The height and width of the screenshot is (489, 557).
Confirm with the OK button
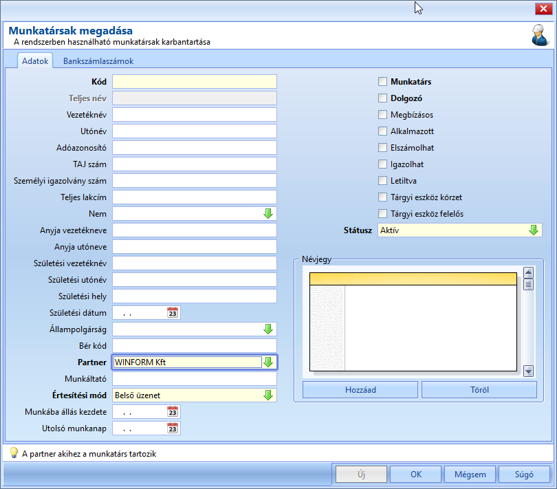coord(415,474)
